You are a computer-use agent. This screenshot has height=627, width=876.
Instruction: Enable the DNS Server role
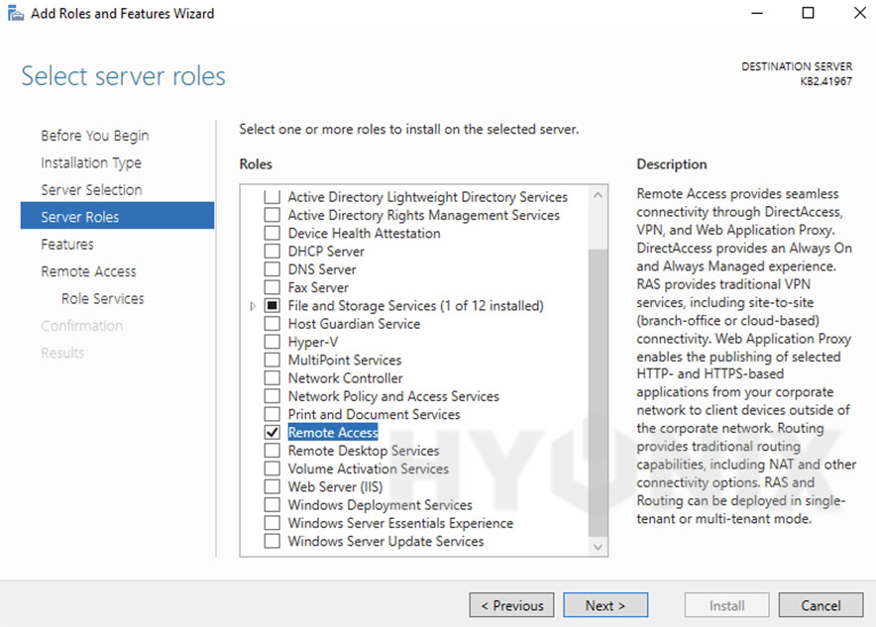point(273,268)
